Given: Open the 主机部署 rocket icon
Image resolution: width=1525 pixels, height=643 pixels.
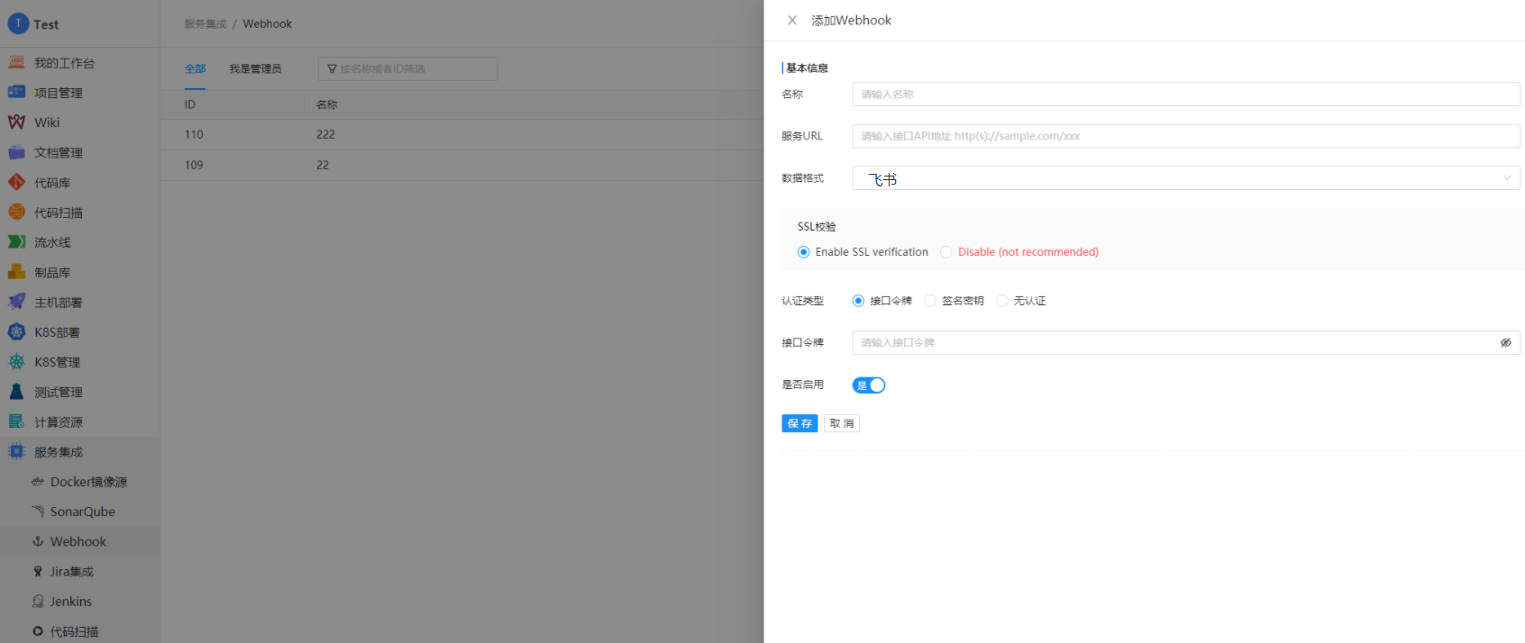Looking at the screenshot, I should click(16, 303).
